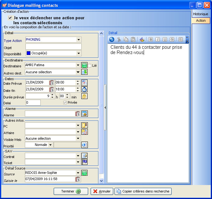
Task: Click scroll up arrow of form panel
Action: [x=101, y=33]
